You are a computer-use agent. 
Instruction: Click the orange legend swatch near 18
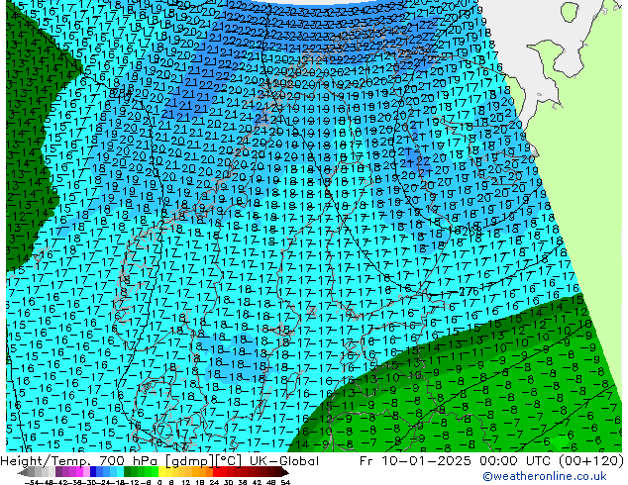tap(203, 471)
